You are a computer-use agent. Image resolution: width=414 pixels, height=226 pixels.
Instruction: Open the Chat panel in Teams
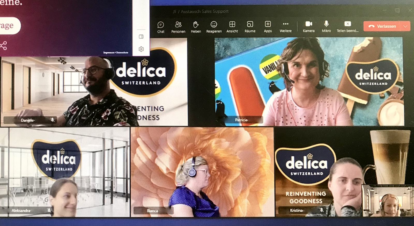(161, 27)
